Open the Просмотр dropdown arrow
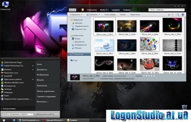Viewport: 191px width, 122px height. (99, 15)
